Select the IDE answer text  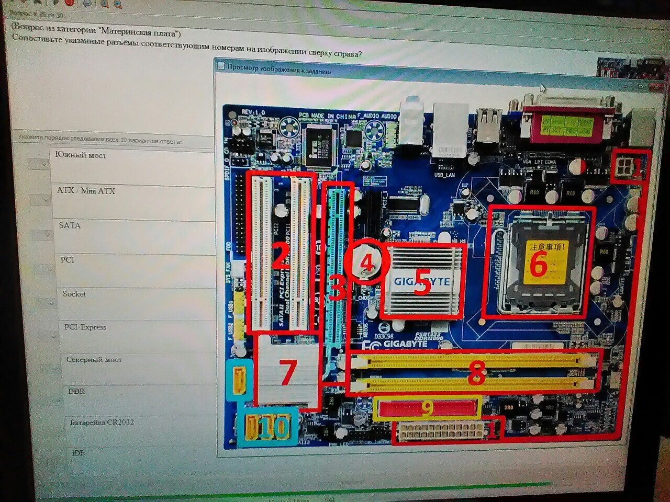[79, 453]
